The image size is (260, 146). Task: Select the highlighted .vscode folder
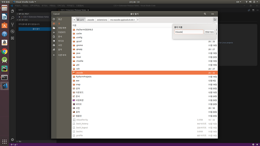click(x=144, y=73)
